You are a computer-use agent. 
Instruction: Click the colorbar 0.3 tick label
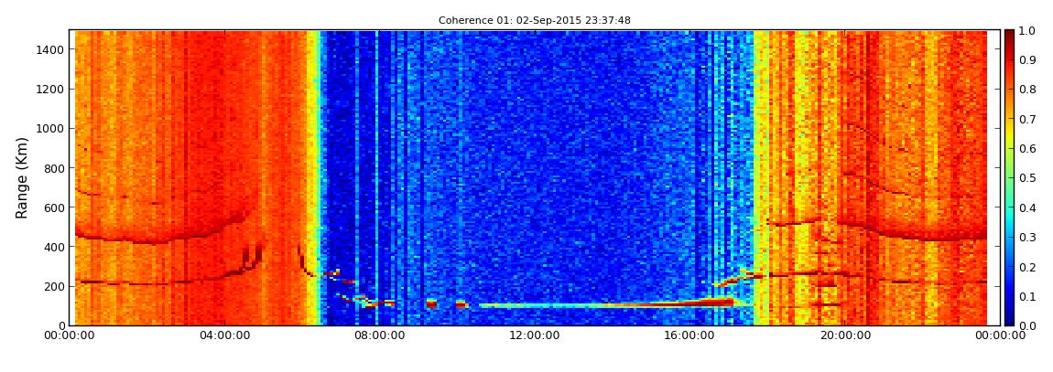[x=1027, y=238]
